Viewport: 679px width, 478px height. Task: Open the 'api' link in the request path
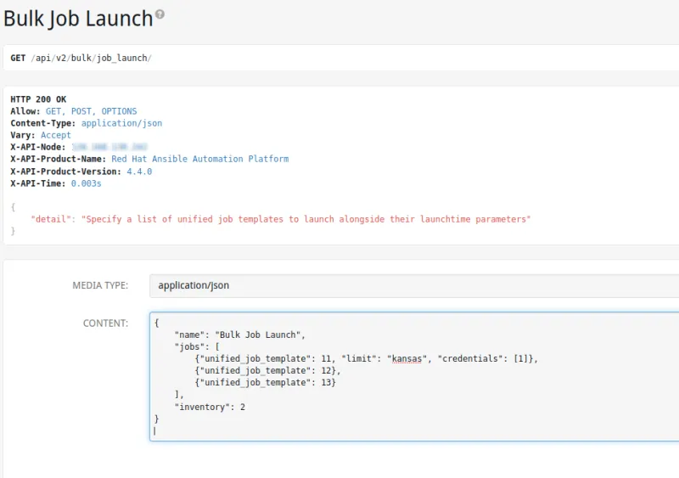(42, 58)
